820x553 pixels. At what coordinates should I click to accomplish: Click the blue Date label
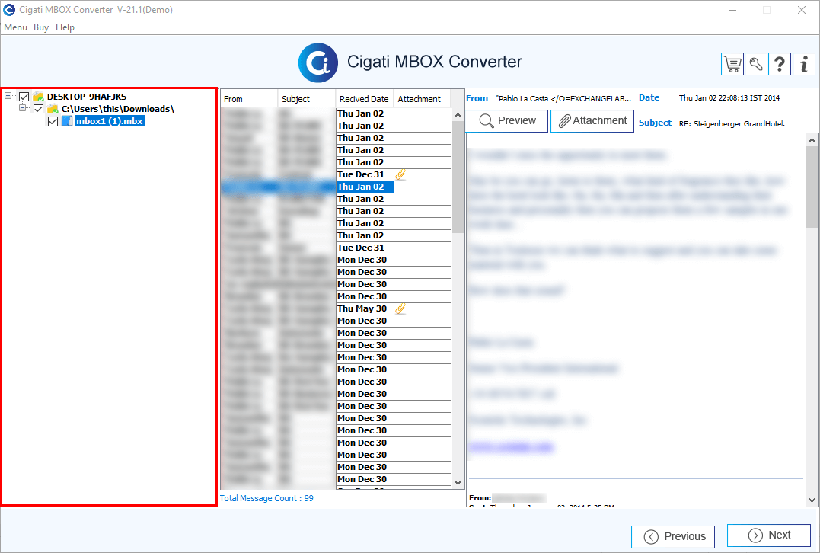tap(649, 97)
